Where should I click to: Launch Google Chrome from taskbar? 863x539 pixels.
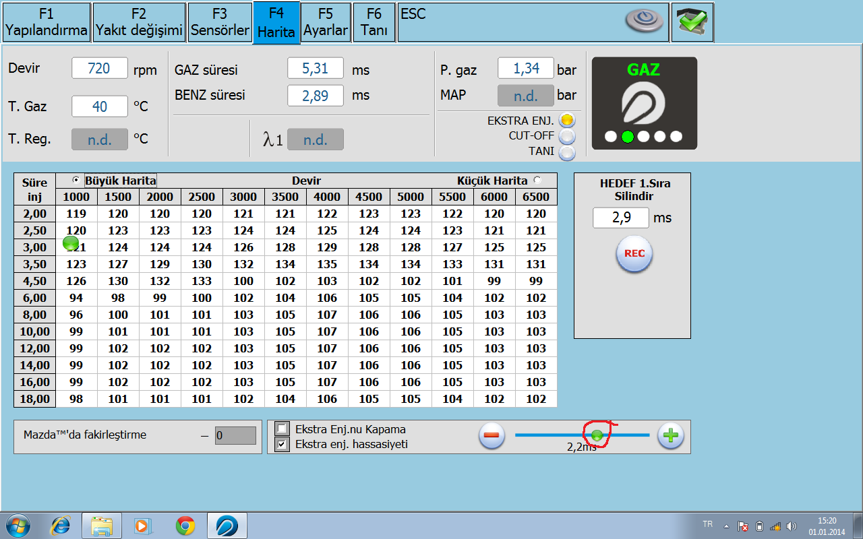(185, 526)
